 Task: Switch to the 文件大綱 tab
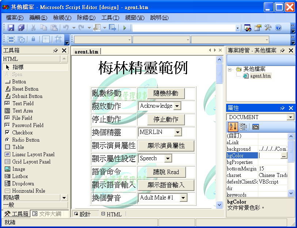pyautogui.click(x=47, y=214)
